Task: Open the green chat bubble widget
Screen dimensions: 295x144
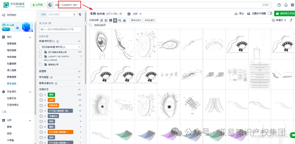Action: (292, 135)
